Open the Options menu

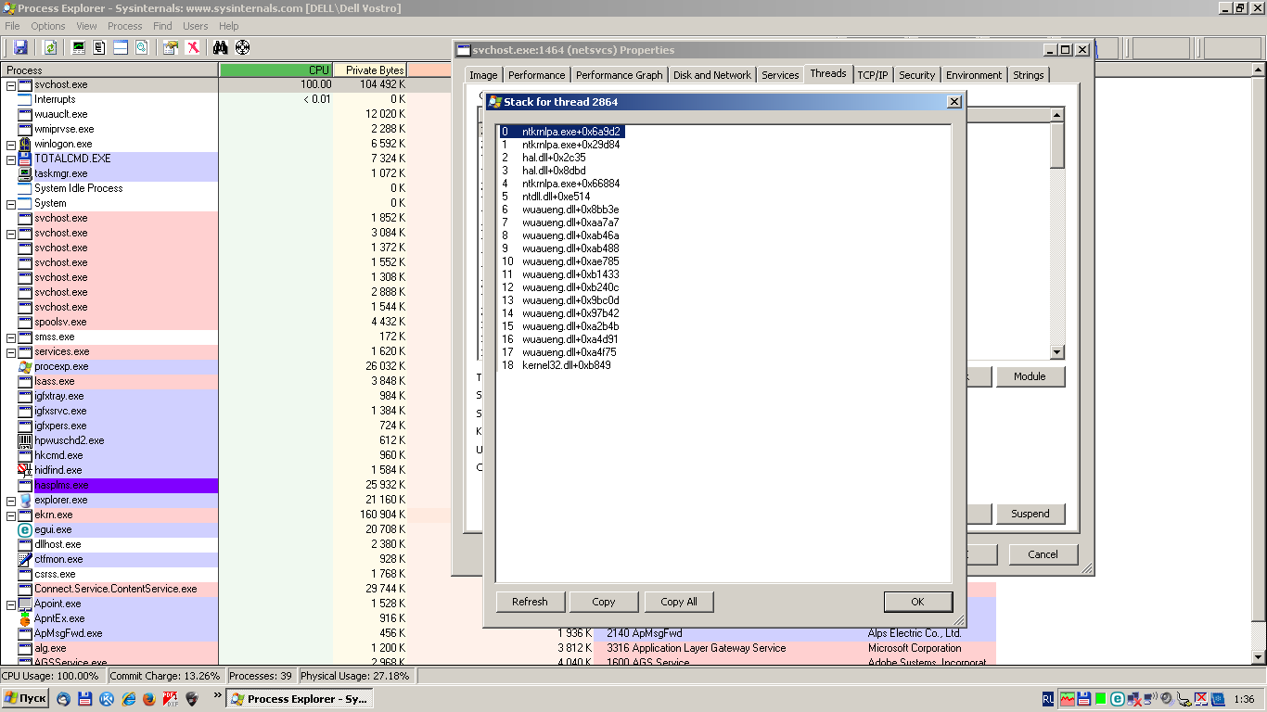pyautogui.click(x=48, y=26)
